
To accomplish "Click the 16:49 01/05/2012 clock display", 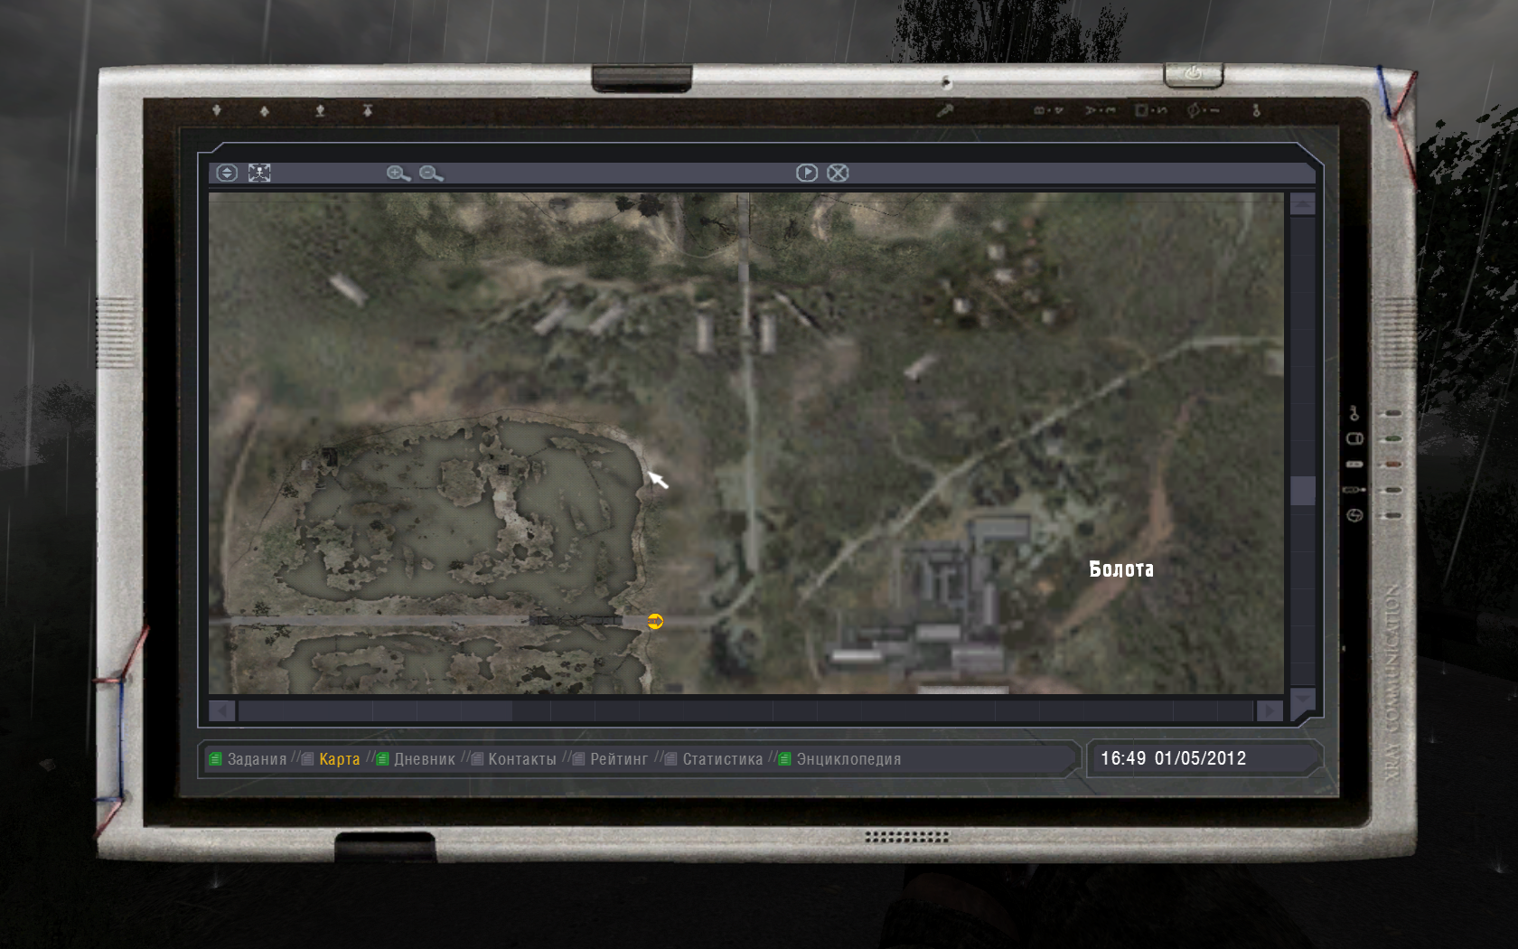I will click(1173, 758).
